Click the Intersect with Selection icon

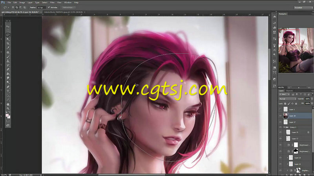25,7
